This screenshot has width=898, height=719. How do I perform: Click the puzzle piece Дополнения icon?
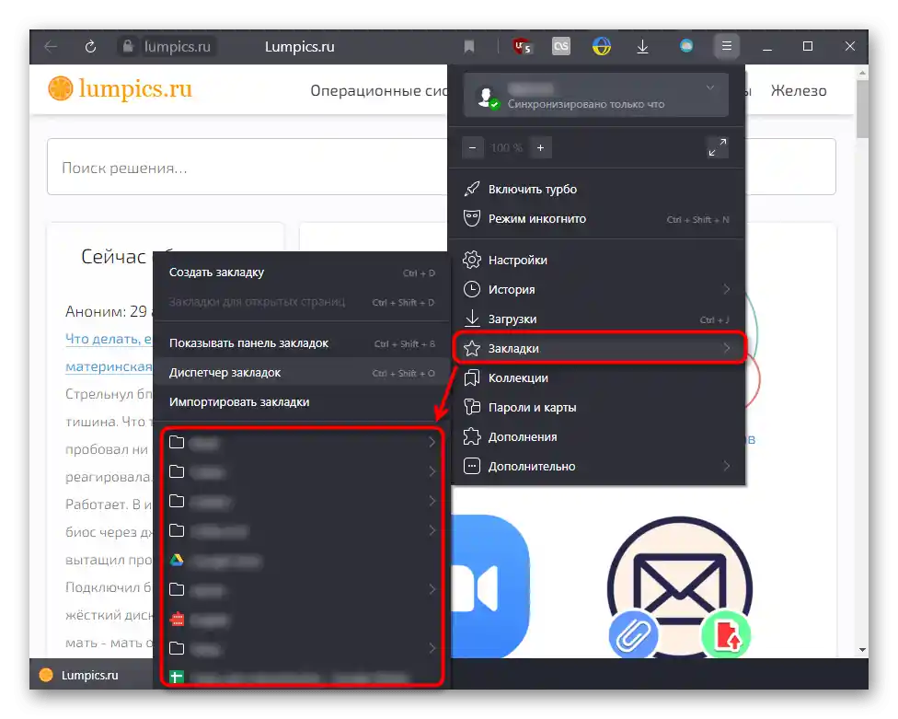coord(472,436)
